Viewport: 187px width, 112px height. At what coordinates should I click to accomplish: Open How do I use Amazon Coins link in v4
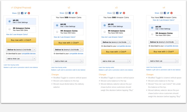click(163, 20)
